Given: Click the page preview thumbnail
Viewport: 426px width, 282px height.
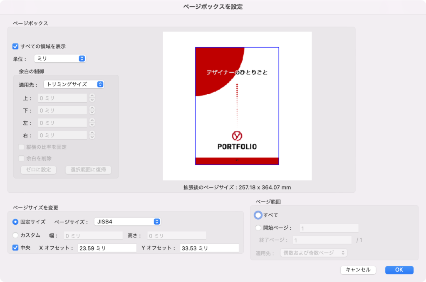Looking at the screenshot, I should click(x=237, y=106).
